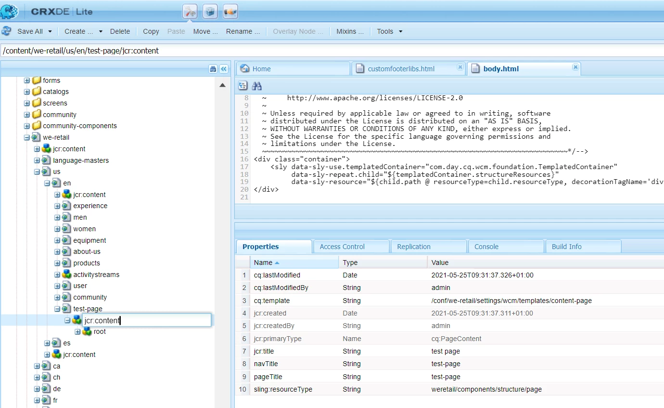Close the customfooterlibs.html tab
Screen dimensions: 664x408
(460, 67)
